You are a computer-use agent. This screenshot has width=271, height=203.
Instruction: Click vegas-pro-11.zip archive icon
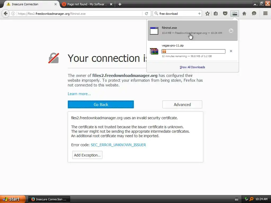click(154, 51)
